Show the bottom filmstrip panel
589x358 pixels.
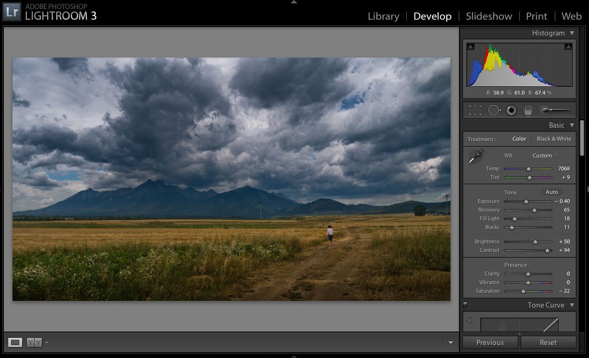click(x=294, y=356)
